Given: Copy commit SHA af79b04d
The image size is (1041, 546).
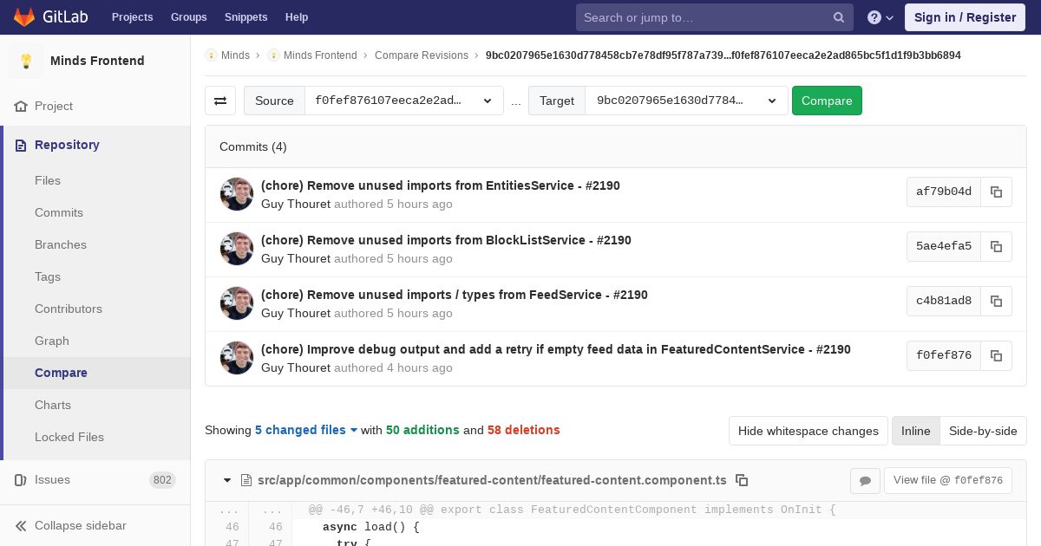Looking at the screenshot, I should point(996,192).
